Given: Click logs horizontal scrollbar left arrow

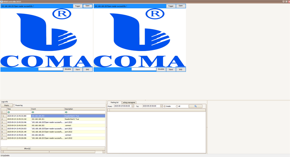Looking at the screenshot, I should pyautogui.click(x=2, y=152).
